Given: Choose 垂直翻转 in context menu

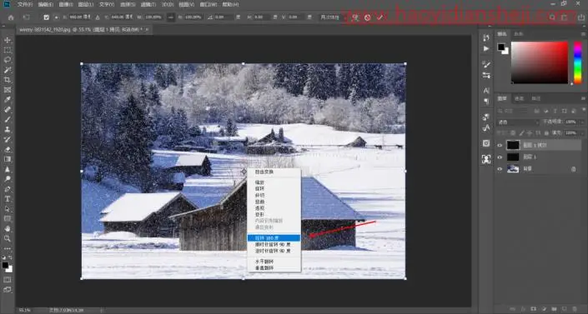Looking at the screenshot, I should tap(274, 268).
